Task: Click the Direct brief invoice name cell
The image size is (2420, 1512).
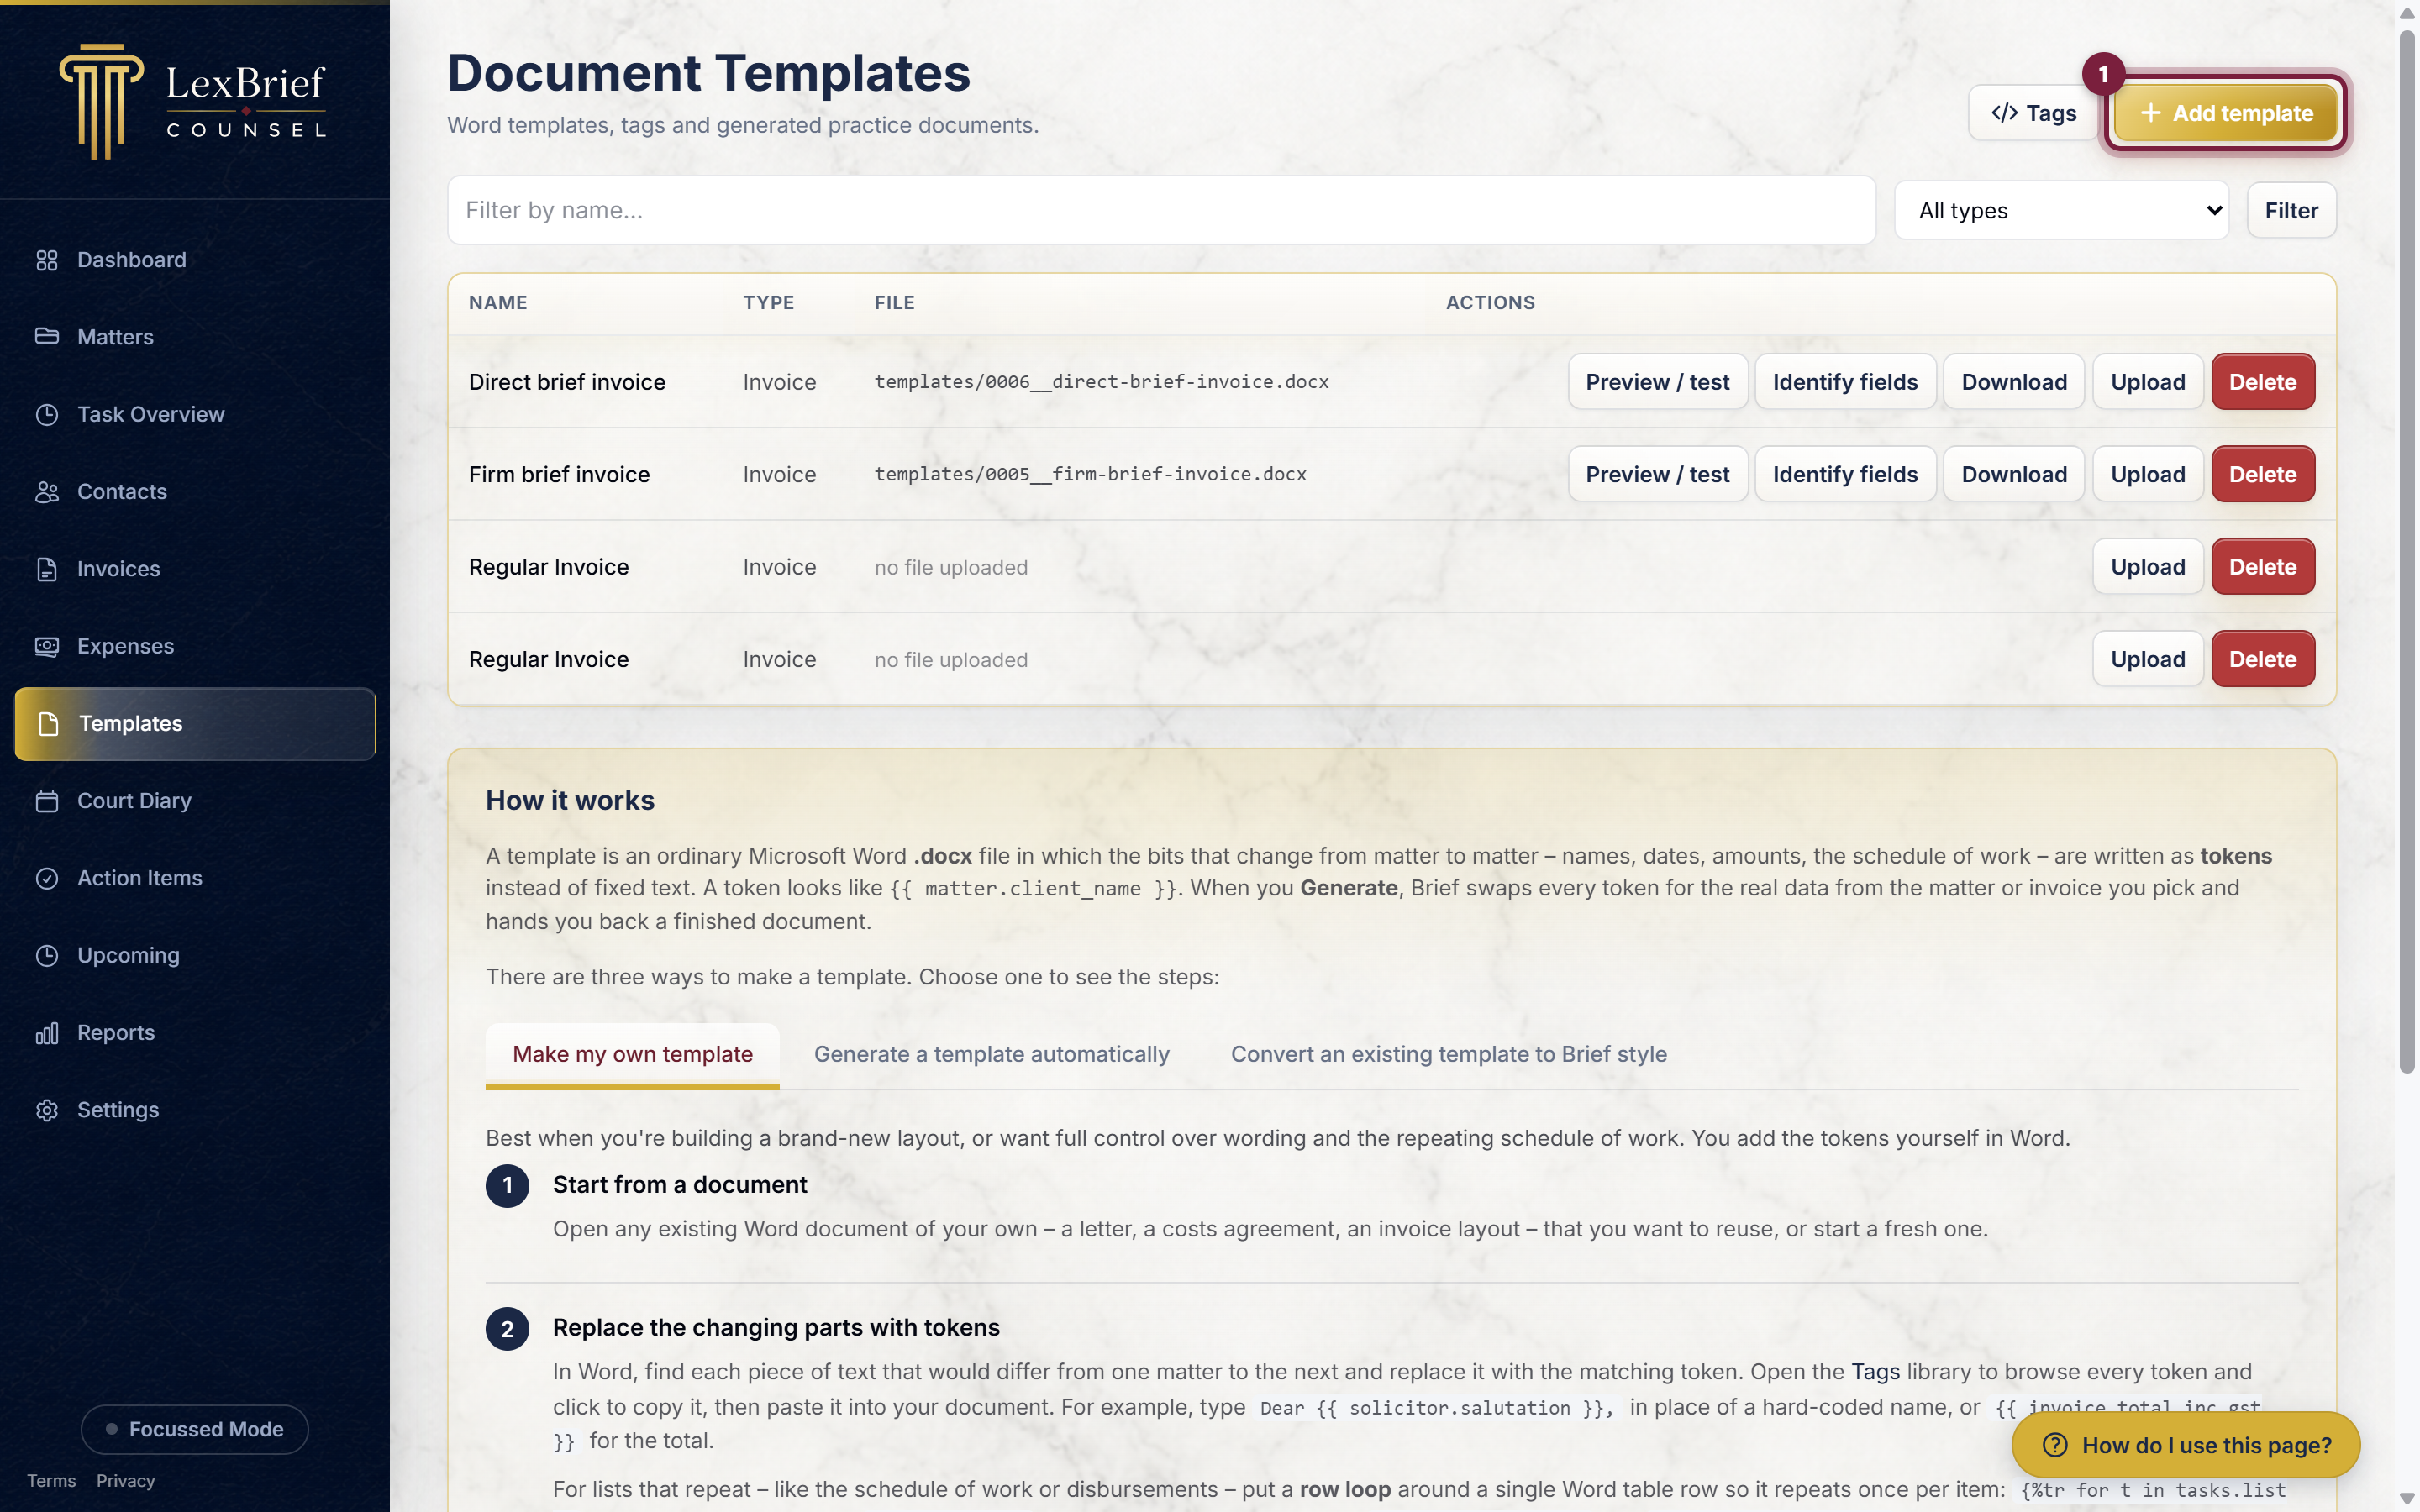Action: click(567, 382)
